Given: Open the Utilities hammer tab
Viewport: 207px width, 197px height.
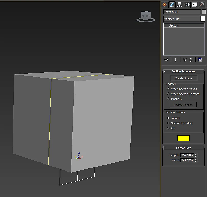Looking at the screenshot, I should [x=202, y=5].
